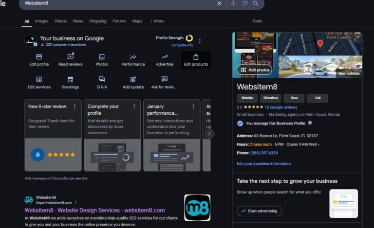
Task: Select the Forums tab
Action: coord(119,21)
